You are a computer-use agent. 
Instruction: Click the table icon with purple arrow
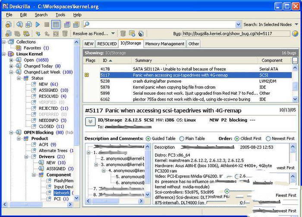click(x=67, y=25)
